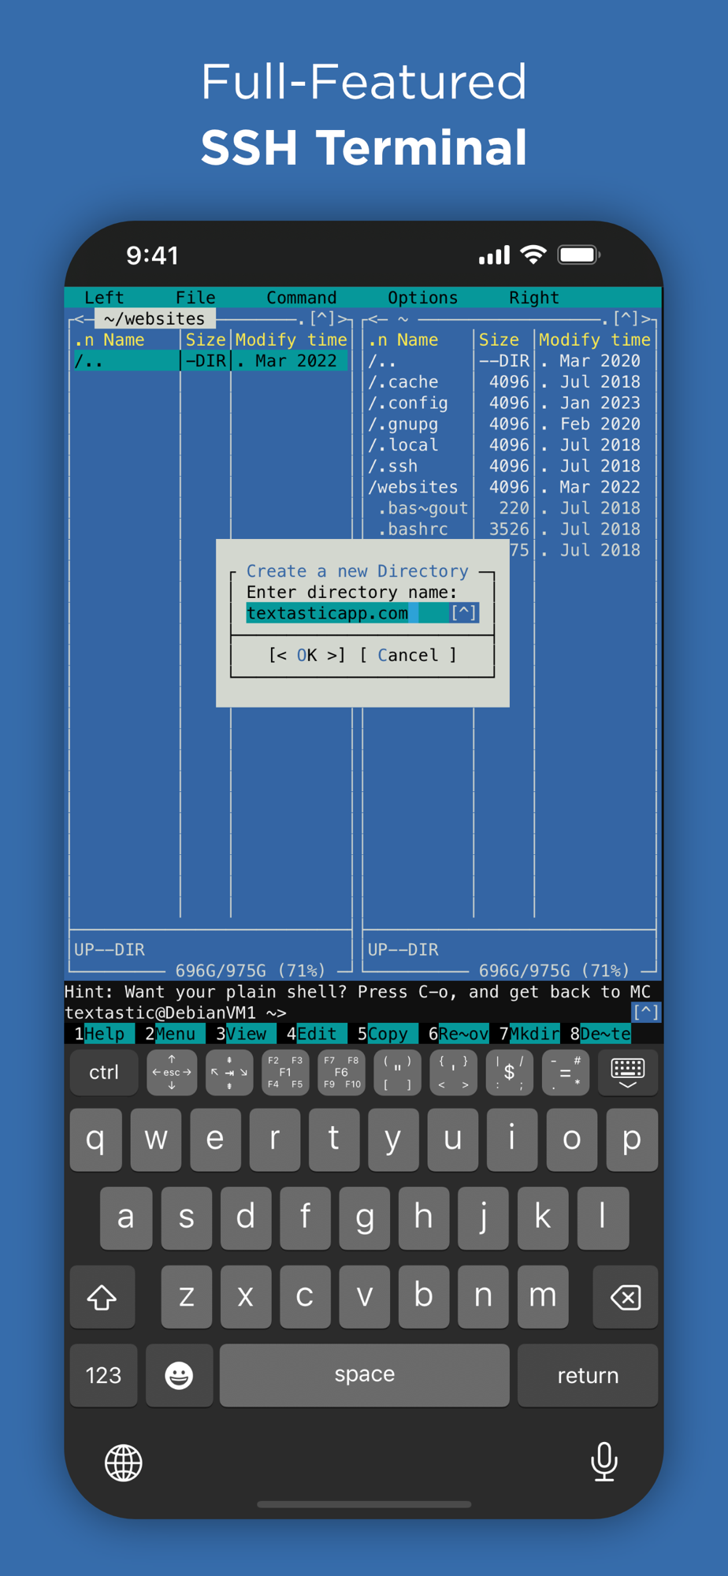
Task: Tap the braces and angle brackets key
Action: pyautogui.click(x=453, y=1072)
